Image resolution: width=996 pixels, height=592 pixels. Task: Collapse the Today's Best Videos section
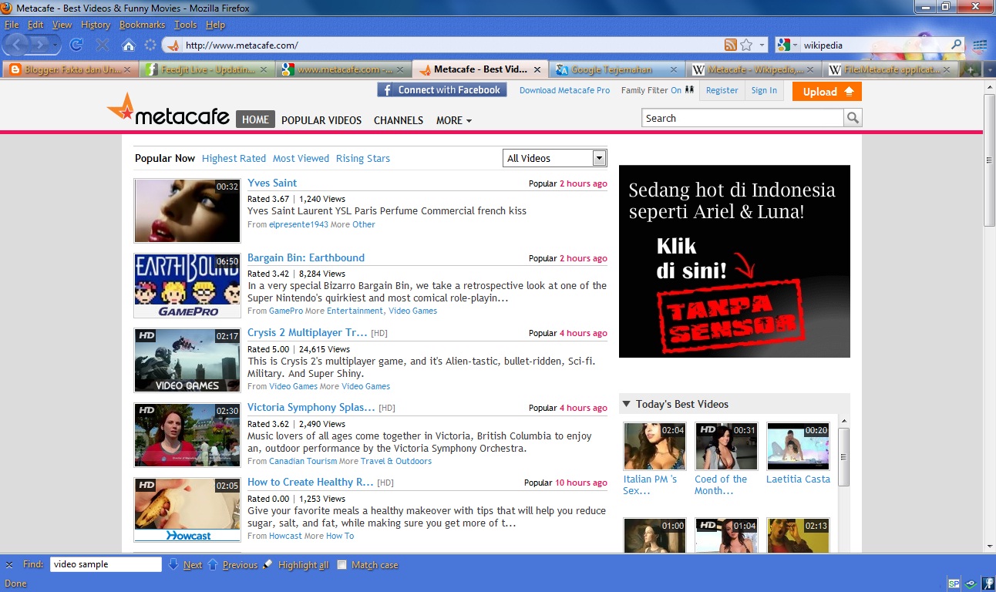coord(627,404)
